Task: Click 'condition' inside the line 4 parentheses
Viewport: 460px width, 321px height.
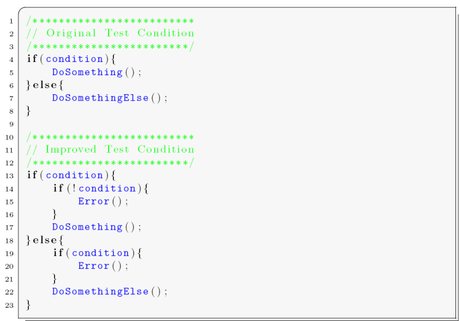Action: (75, 59)
